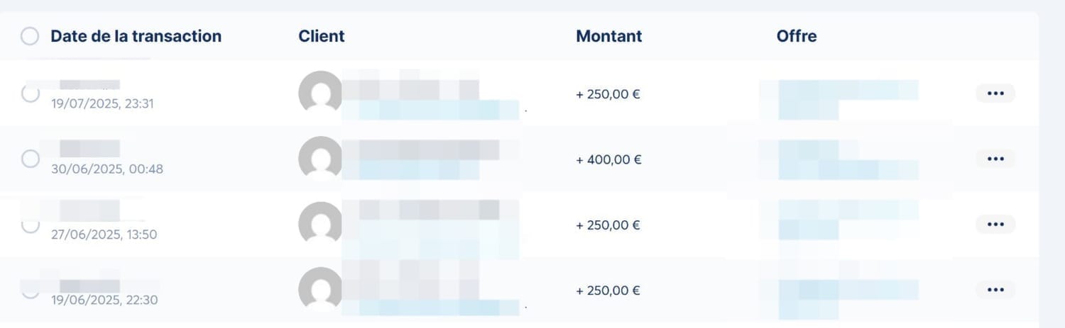Select the 27/06/2025, 13:50 transaction checkbox

pyautogui.click(x=30, y=225)
